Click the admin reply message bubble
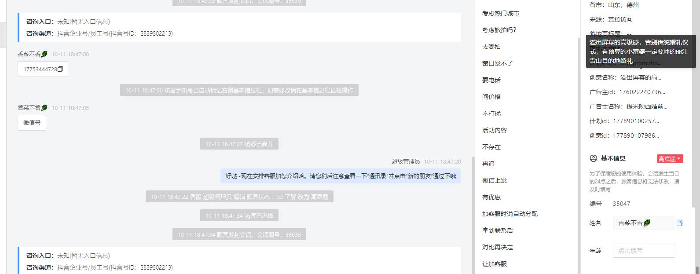The width and height of the screenshot is (700, 274). [341, 176]
